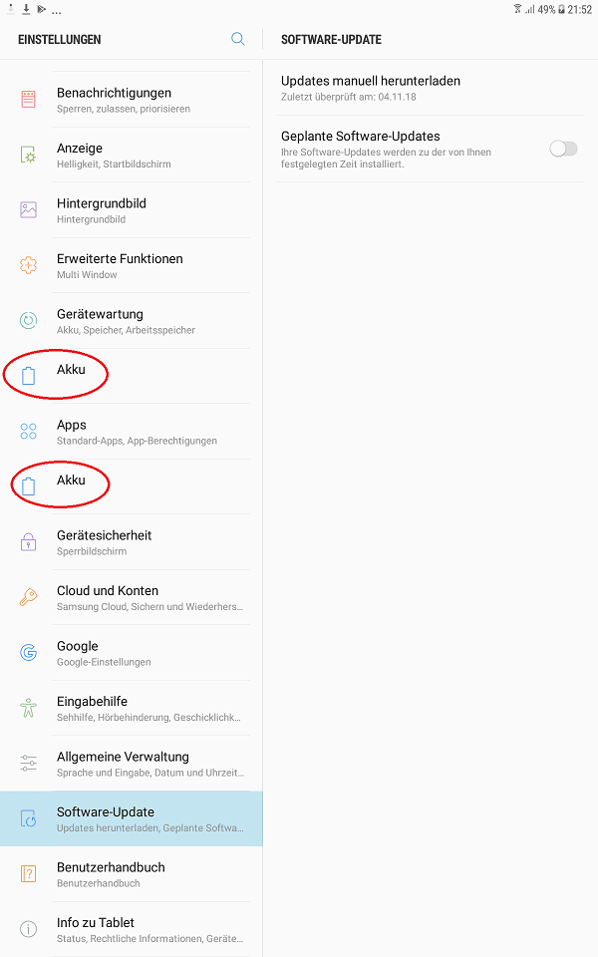Open Benachrichtigungen via its red icon

(x=28, y=99)
